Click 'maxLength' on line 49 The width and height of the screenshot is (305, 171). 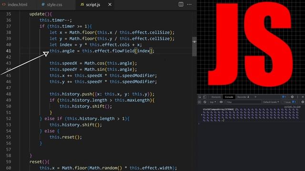pos(138,100)
